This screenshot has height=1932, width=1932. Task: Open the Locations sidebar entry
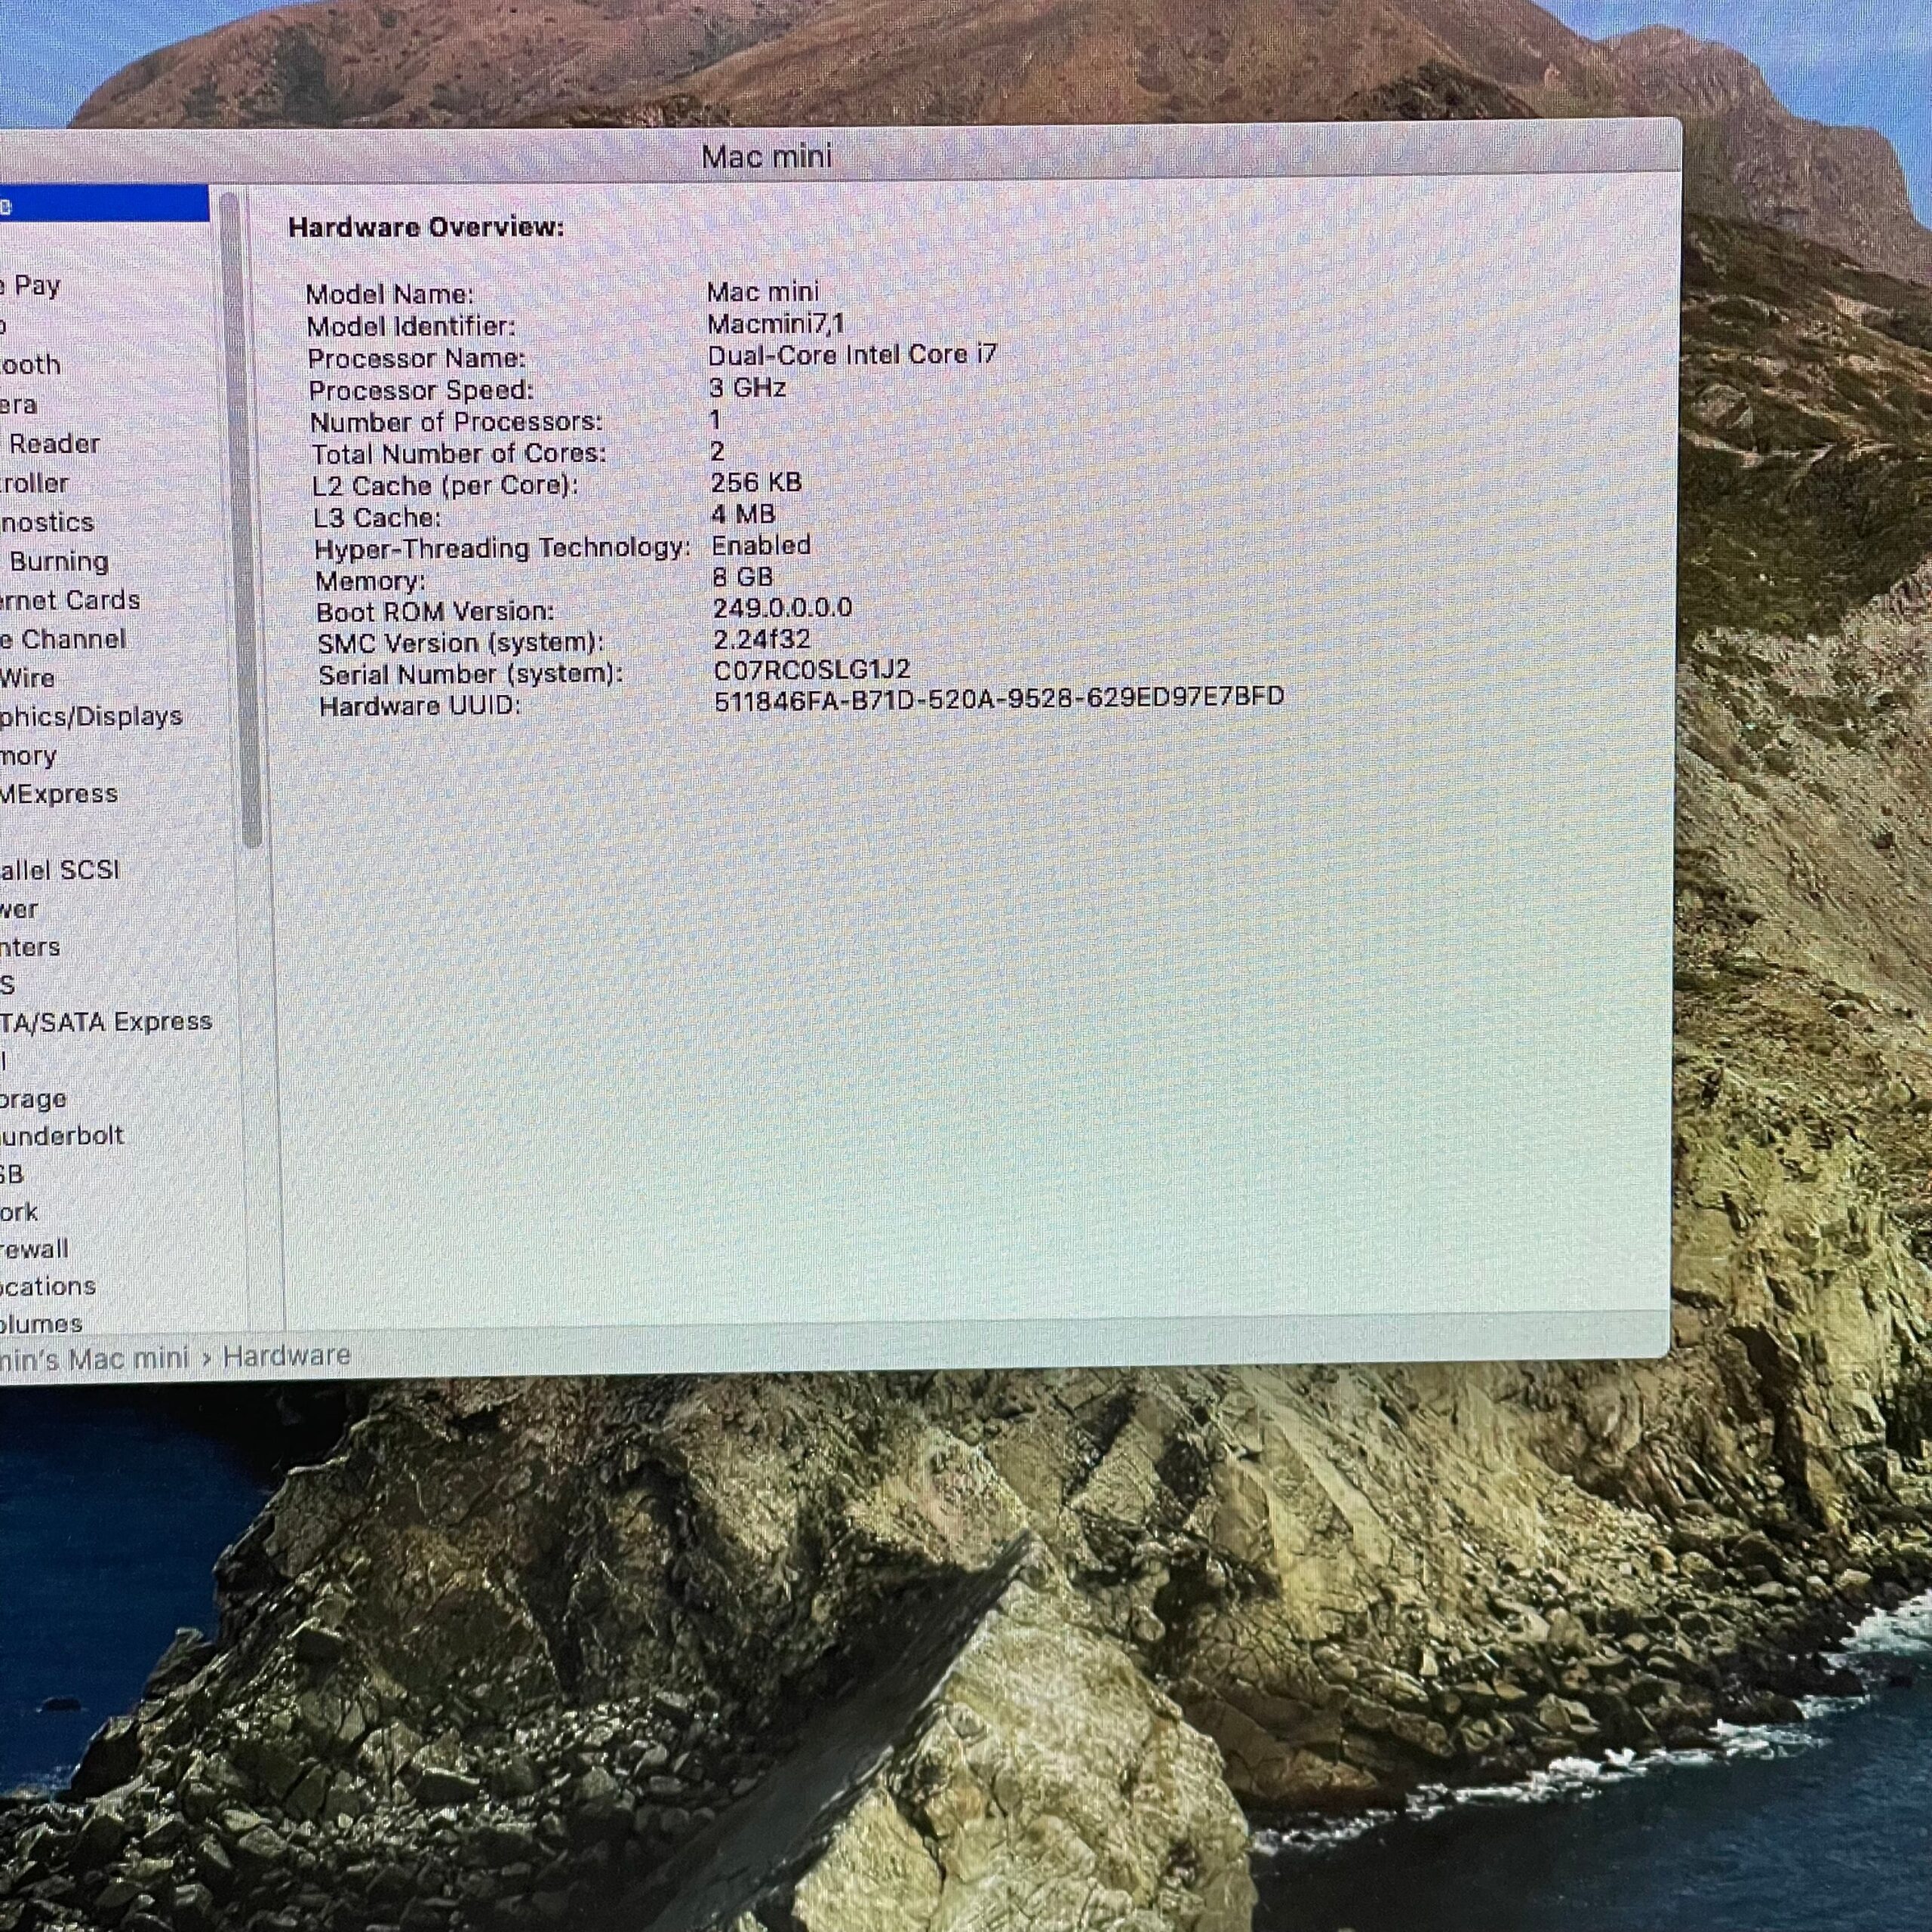[x=48, y=1287]
